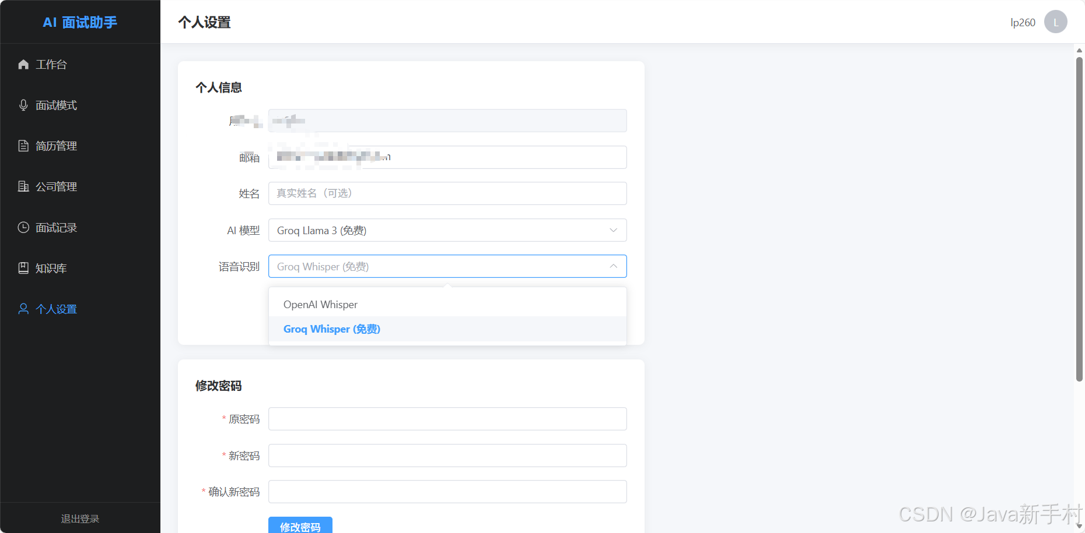Select 个人设置 menu item

point(80,309)
